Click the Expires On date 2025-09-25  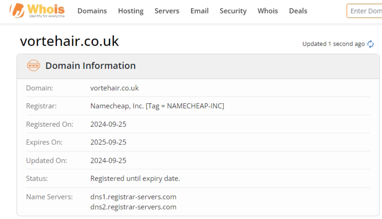108,142
